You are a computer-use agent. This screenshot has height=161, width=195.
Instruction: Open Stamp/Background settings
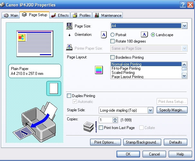click(x=142, y=142)
